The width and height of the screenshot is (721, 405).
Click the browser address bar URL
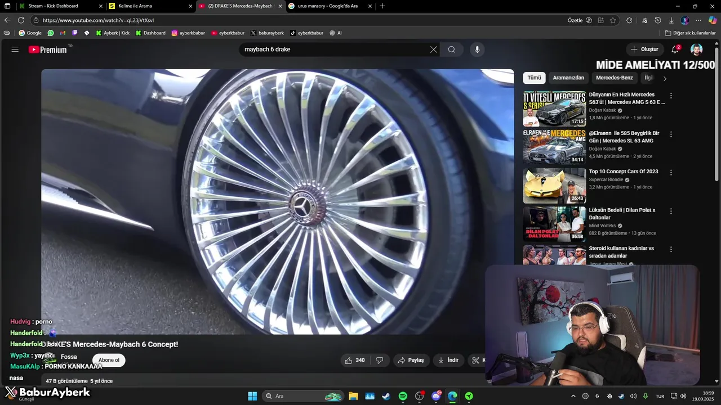99,20
